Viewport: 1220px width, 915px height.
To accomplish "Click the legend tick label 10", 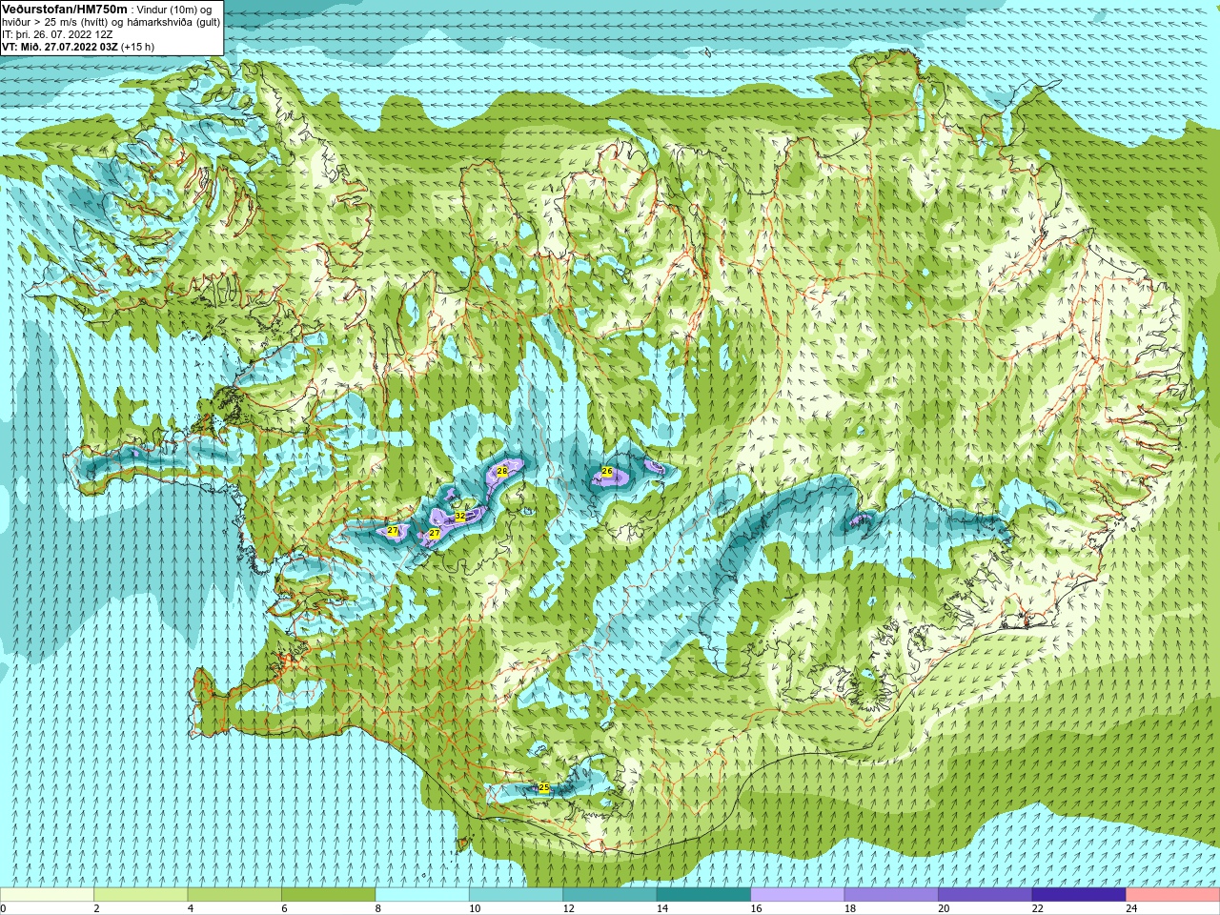I will tap(475, 908).
